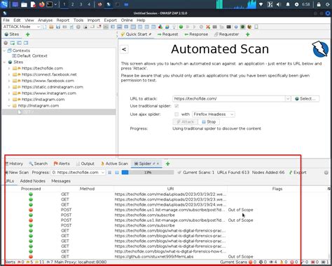Click the green radar HUD toolbar icon
Viewport: 332px width, 266px height.
pyautogui.click(x=242, y=27)
